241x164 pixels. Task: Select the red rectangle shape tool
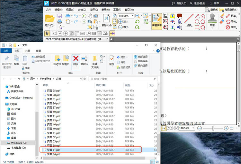point(197,27)
